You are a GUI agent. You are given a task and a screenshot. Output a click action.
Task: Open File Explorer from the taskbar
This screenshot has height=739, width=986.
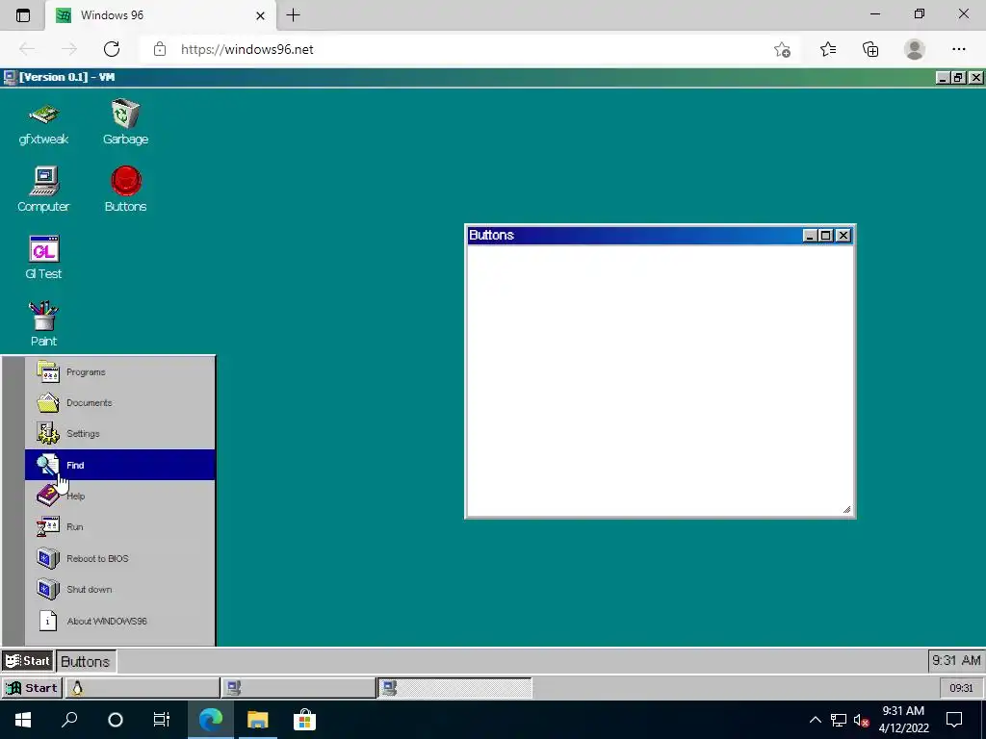257,720
